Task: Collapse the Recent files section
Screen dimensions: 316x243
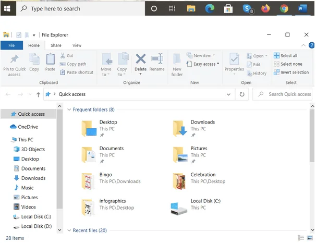Action: 69,230
